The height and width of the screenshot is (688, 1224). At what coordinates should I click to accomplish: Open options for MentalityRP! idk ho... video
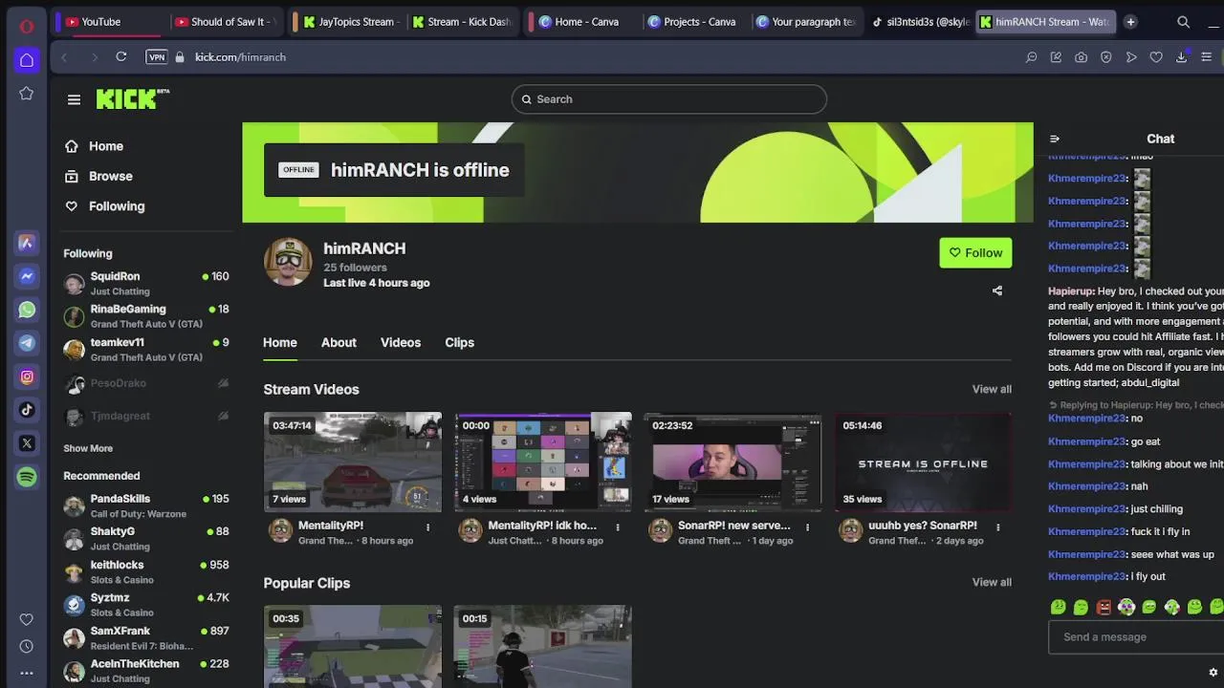(x=618, y=527)
